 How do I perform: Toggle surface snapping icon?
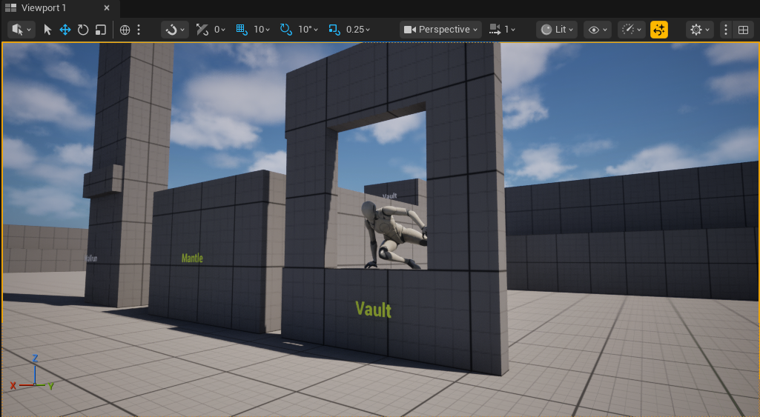point(202,30)
